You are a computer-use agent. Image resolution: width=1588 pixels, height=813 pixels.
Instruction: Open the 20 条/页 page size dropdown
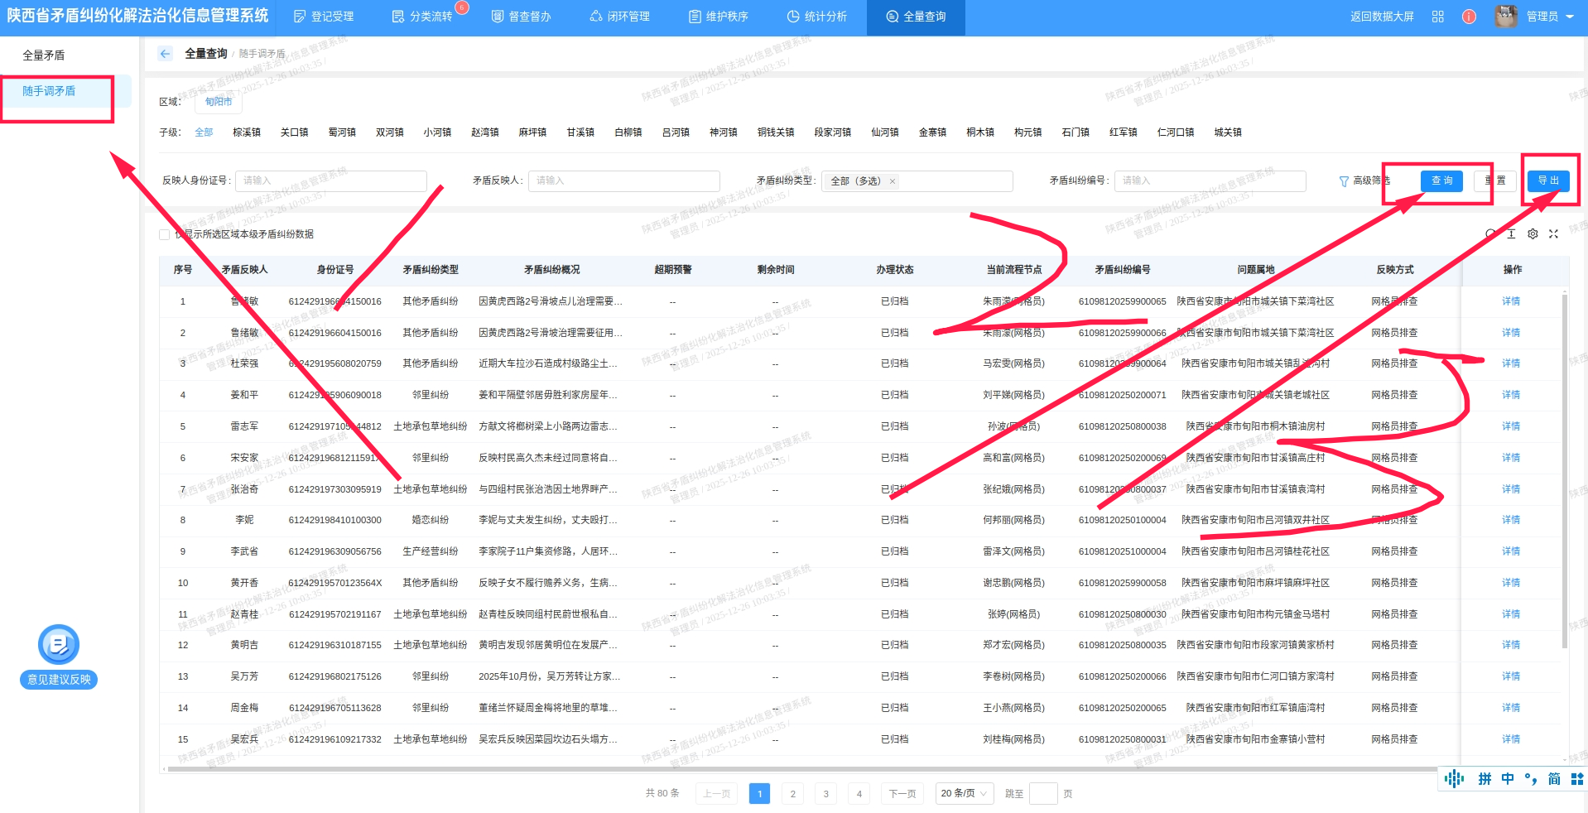click(x=964, y=793)
